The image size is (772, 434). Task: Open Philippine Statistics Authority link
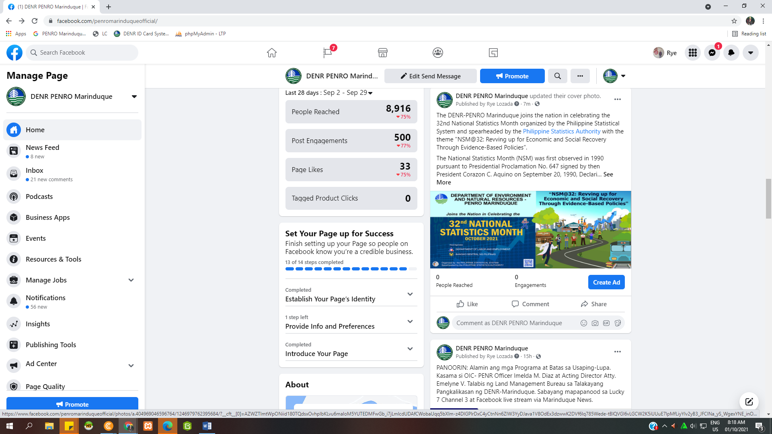click(x=561, y=131)
